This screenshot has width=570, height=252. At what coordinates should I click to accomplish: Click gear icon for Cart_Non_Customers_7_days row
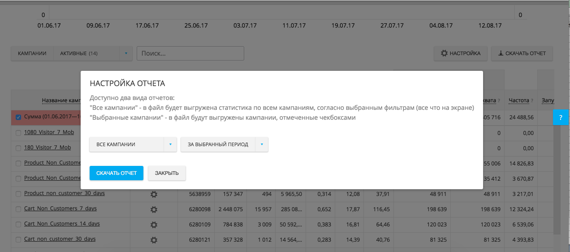(154, 209)
